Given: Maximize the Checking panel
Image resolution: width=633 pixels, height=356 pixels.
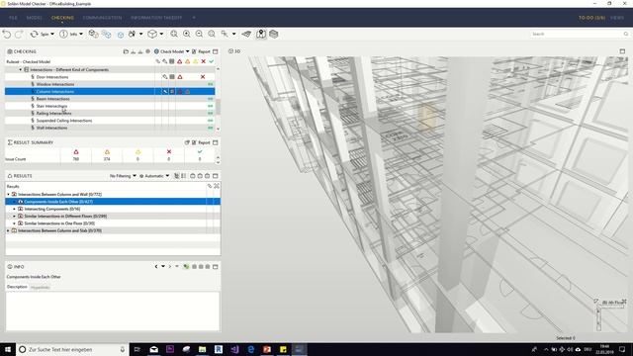Looking at the screenshot, I should click(x=216, y=51).
